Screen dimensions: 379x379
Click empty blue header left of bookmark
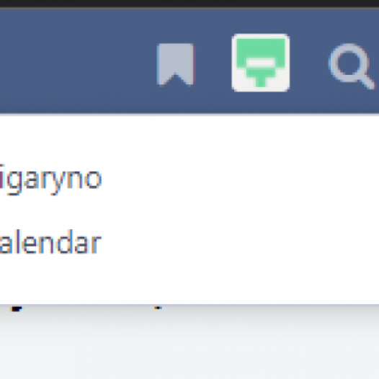[77, 63]
